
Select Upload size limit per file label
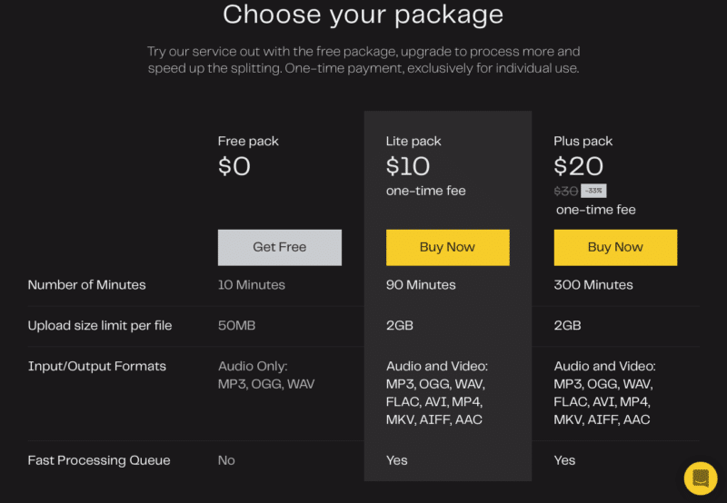click(100, 326)
